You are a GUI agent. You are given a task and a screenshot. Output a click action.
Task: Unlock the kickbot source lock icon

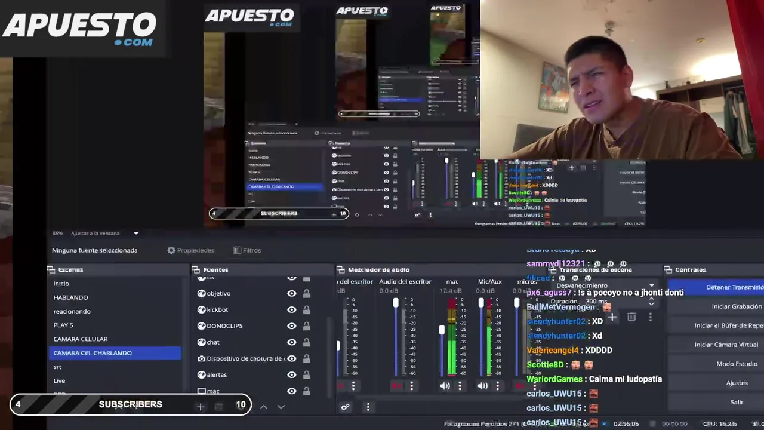point(306,309)
